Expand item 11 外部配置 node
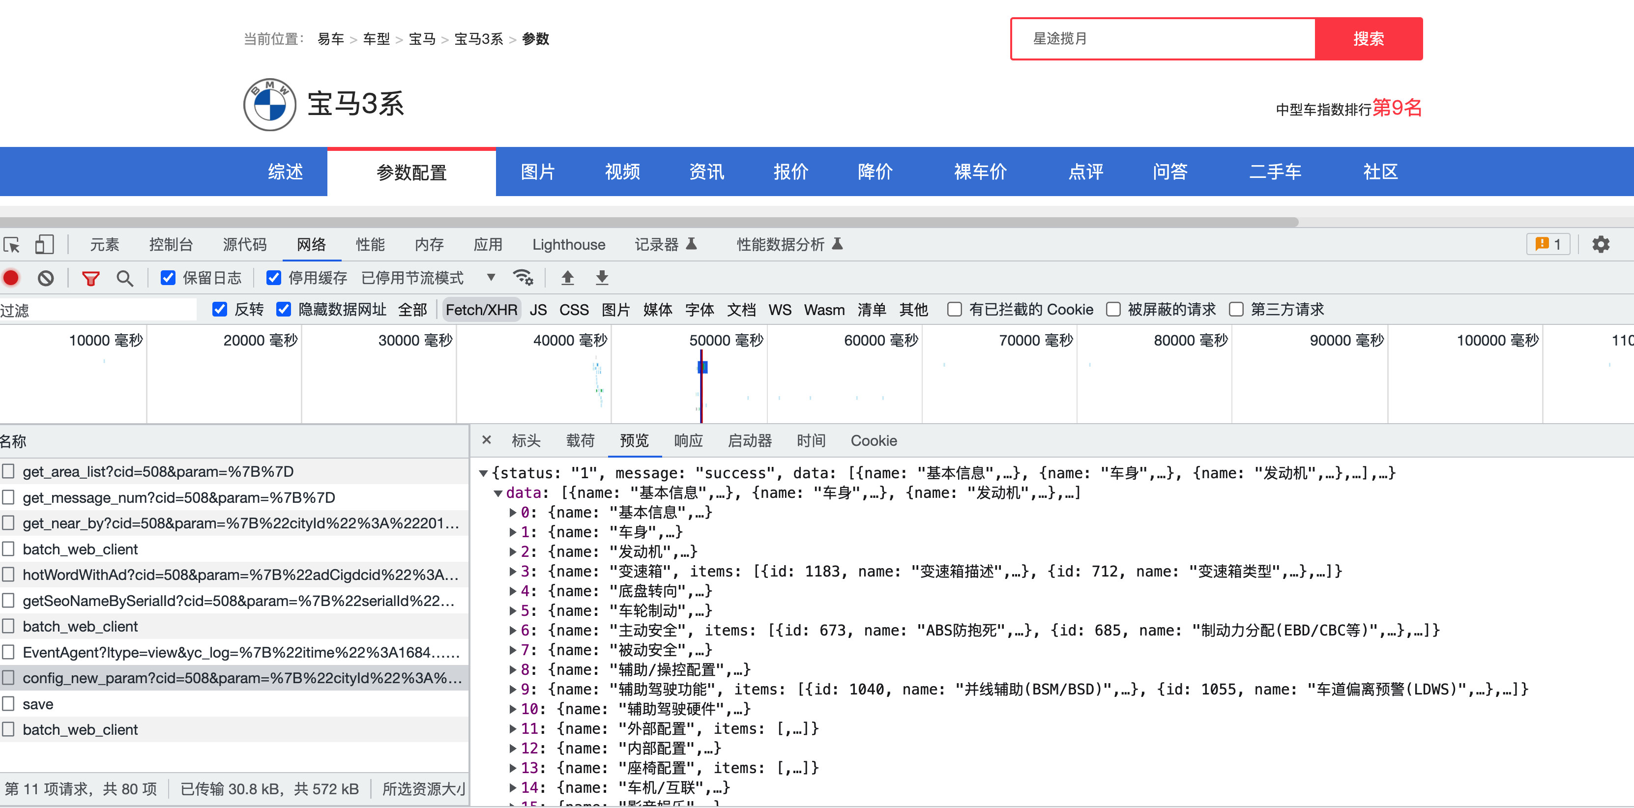1634x808 pixels. click(x=513, y=728)
